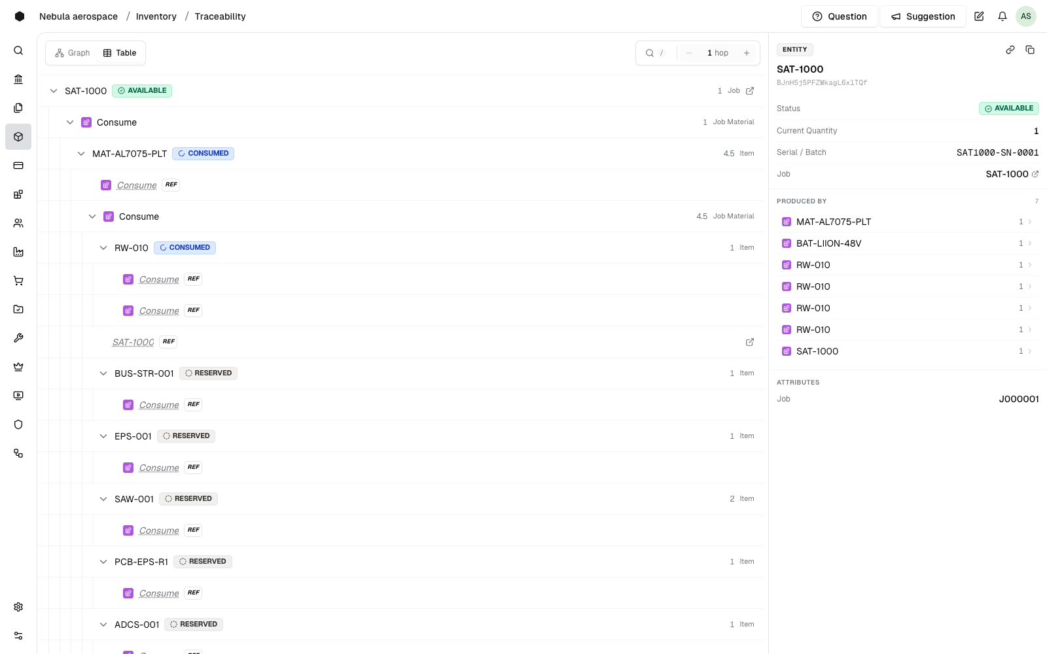The height and width of the screenshot is (654, 1047).
Task: Collapse the Consume row marked 1 Job Material
Action: coord(70,122)
